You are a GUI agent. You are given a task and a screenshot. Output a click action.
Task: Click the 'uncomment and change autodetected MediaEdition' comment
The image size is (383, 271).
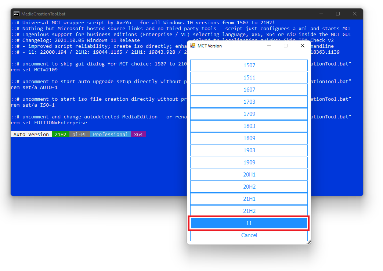pyautogui.click(x=99, y=117)
